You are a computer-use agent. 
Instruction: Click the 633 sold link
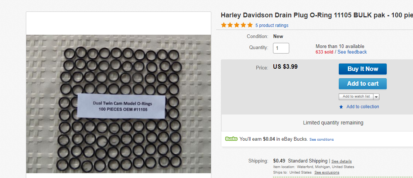point(324,52)
